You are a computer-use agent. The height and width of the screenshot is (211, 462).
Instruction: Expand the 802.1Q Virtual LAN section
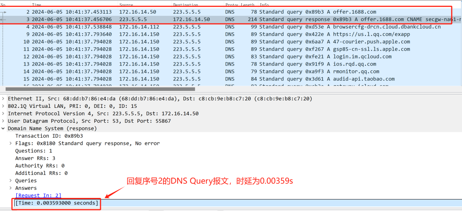4,106
